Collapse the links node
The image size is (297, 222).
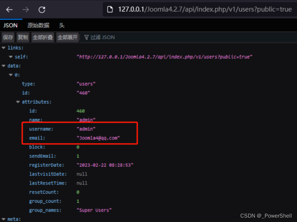[3, 48]
